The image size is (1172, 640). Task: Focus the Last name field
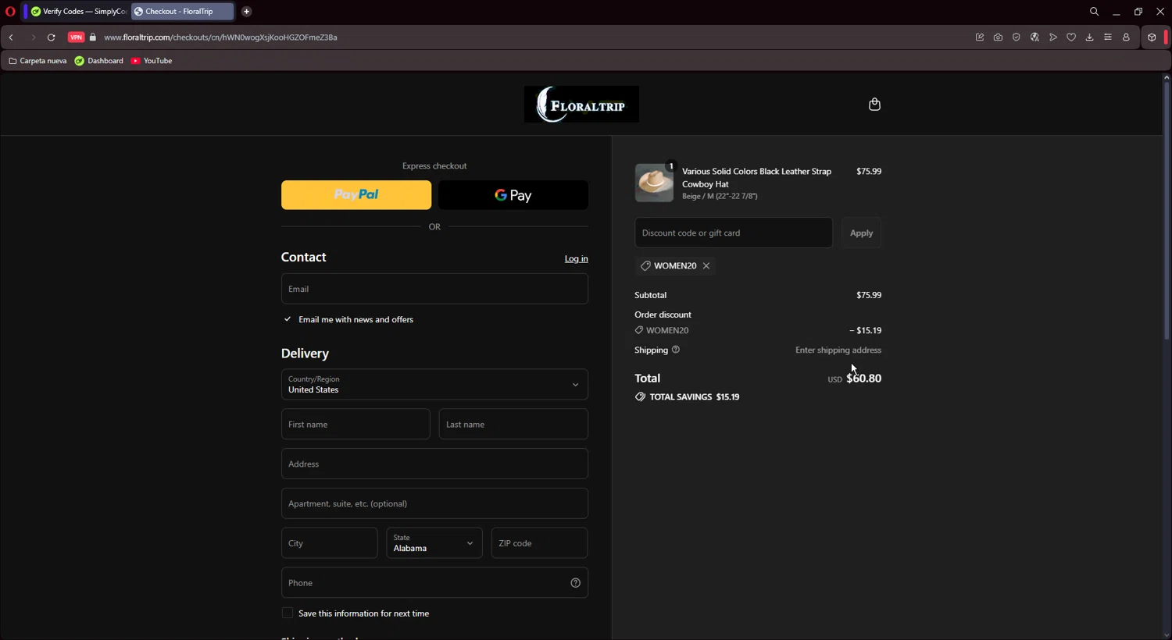pos(513,424)
